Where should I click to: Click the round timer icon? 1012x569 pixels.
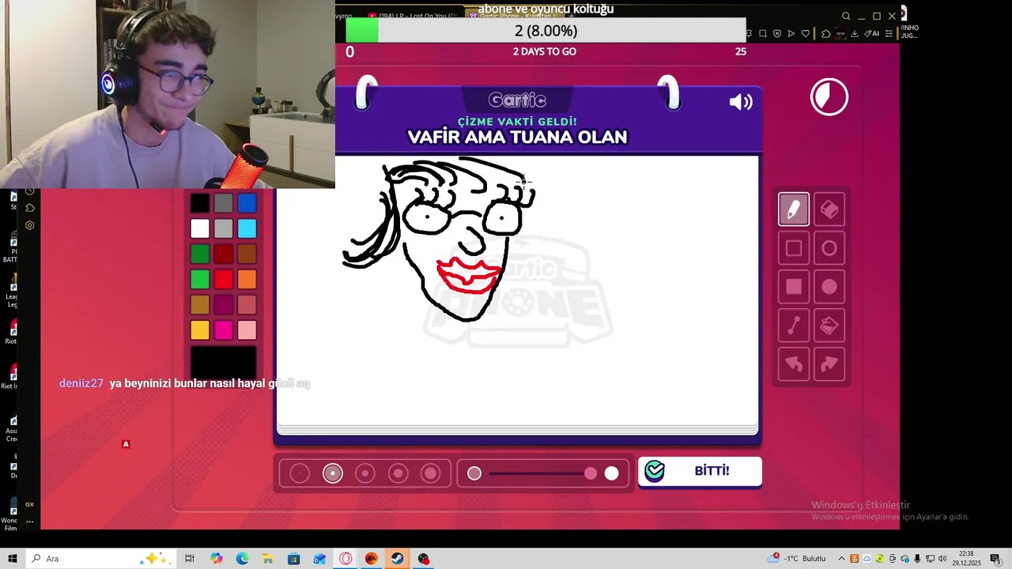829,97
